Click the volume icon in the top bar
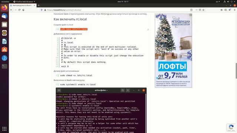 pyautogui.click(x=228, y=1)
